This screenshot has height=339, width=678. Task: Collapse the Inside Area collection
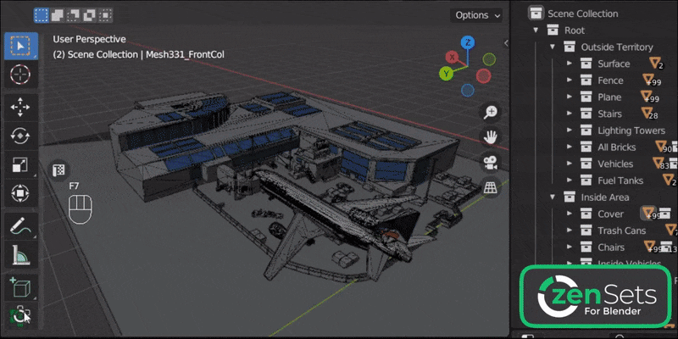pos(553,197)
